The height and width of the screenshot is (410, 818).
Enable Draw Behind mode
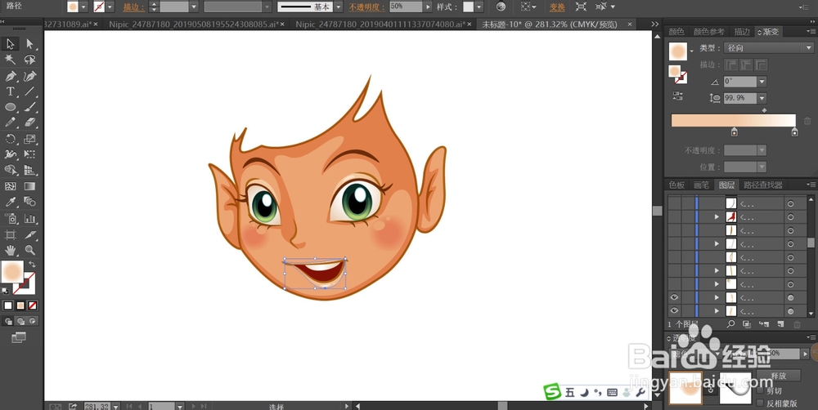pyautogui.click(x=20, y=322)
